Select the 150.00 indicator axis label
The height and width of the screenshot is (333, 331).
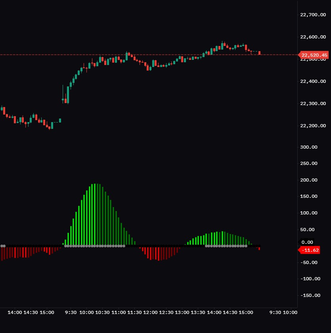pyautogui.click(x=309, y=197)
